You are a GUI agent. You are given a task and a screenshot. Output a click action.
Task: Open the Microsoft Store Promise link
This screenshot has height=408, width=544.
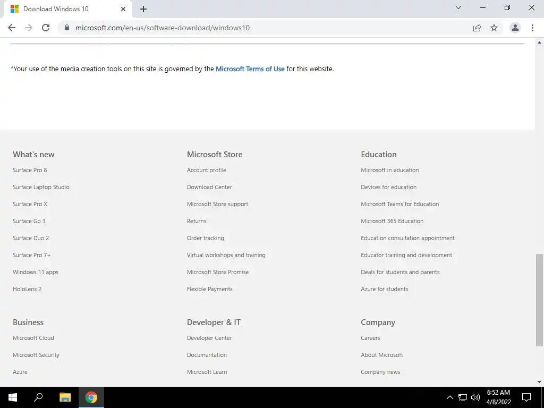(218, 272)
